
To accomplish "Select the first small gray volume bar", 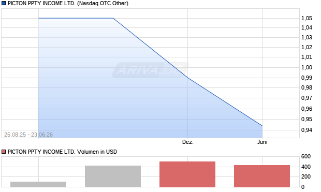I will [x=38, y=184].
